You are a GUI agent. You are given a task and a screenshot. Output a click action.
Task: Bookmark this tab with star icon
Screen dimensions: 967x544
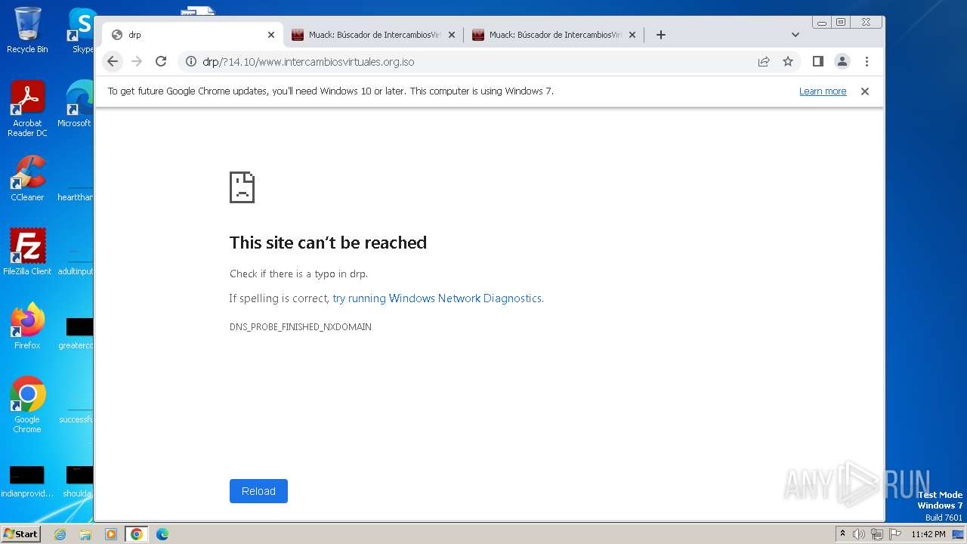(788, 62)
